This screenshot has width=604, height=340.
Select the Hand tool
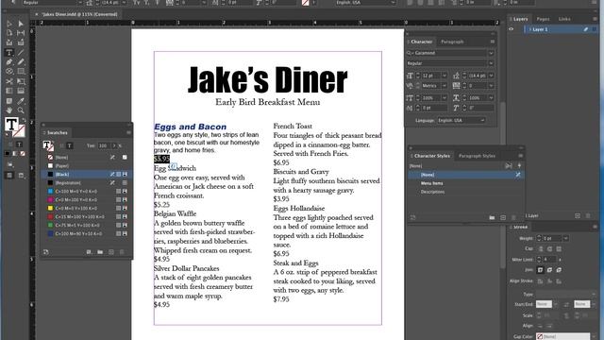pos(9,110)
